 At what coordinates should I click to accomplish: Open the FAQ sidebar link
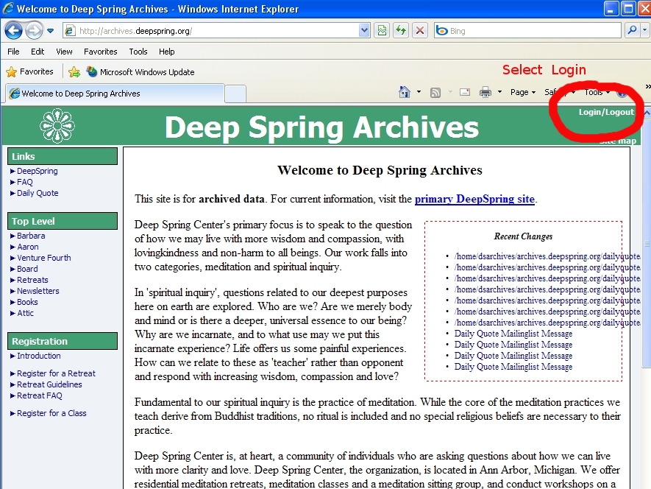(x=24, y=182)
